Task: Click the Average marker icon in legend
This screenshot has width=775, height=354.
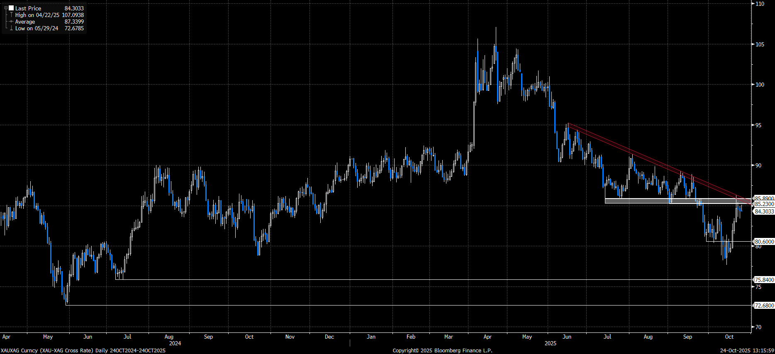Action: [x=11, y=22]
